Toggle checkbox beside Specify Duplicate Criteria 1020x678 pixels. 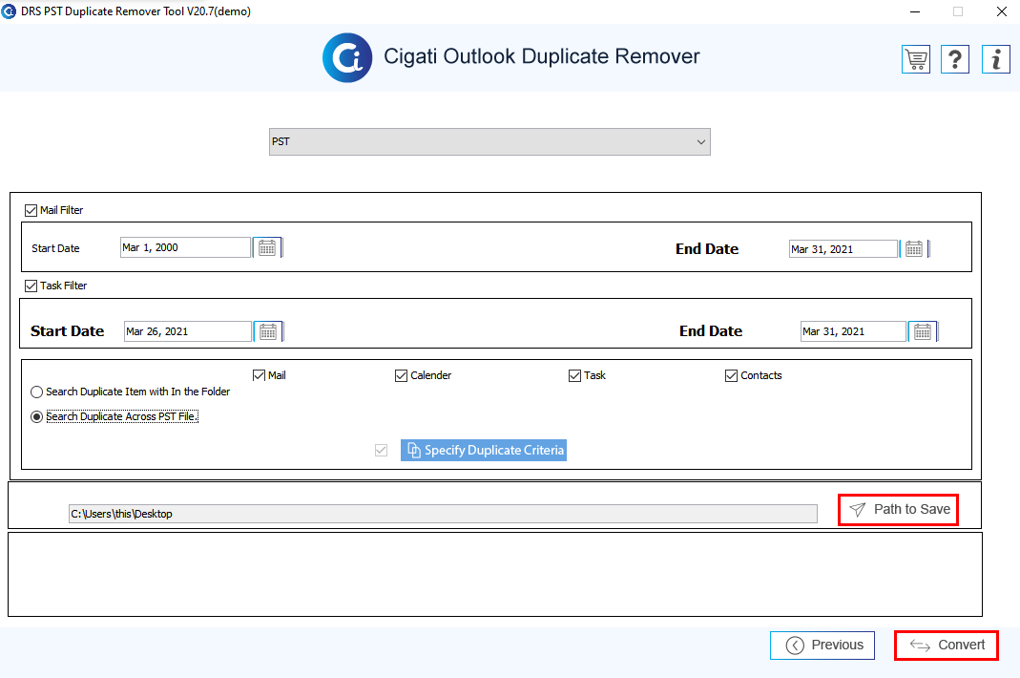pyautogui.click(x=382, y=450)
